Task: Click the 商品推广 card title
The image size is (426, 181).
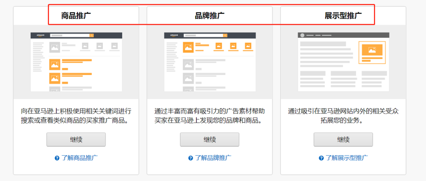Action: coord(76,16)
